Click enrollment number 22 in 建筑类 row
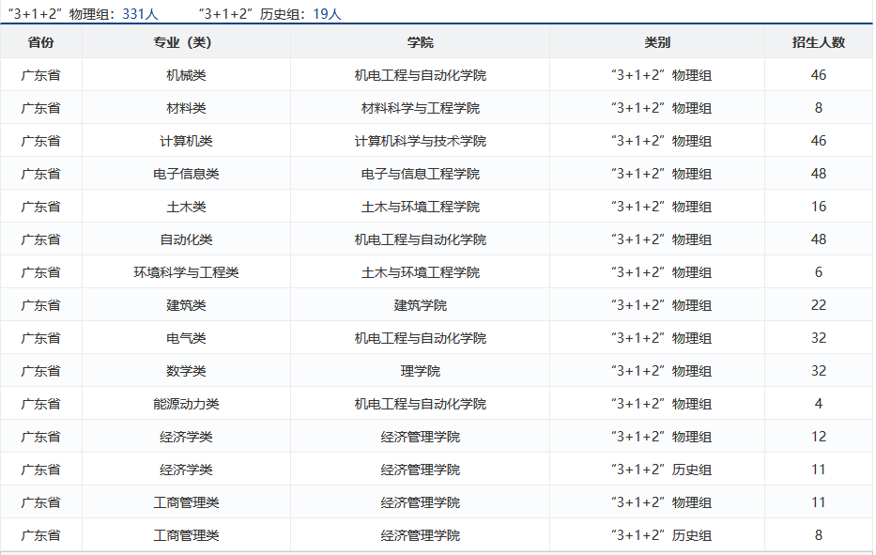This screenshot has width=876, height=555. click(x=819, y=305)
